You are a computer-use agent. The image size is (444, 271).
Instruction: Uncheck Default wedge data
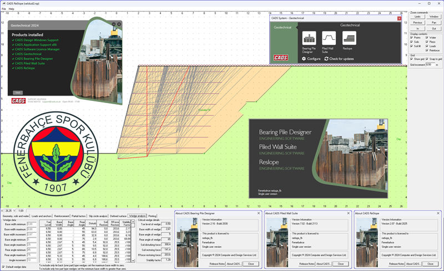pyautogui.click(x=3, y=267)
